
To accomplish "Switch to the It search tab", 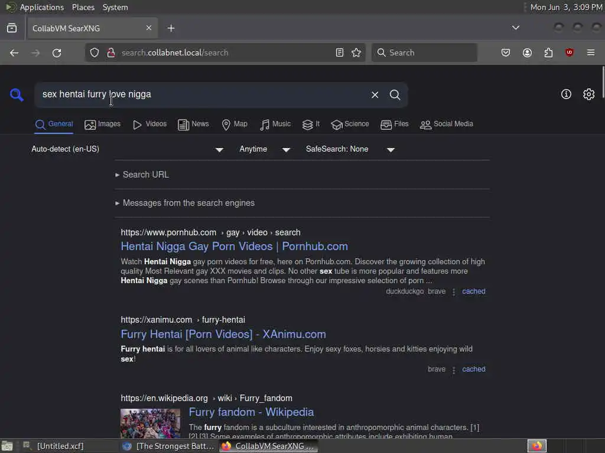I will tap(311, 124).
